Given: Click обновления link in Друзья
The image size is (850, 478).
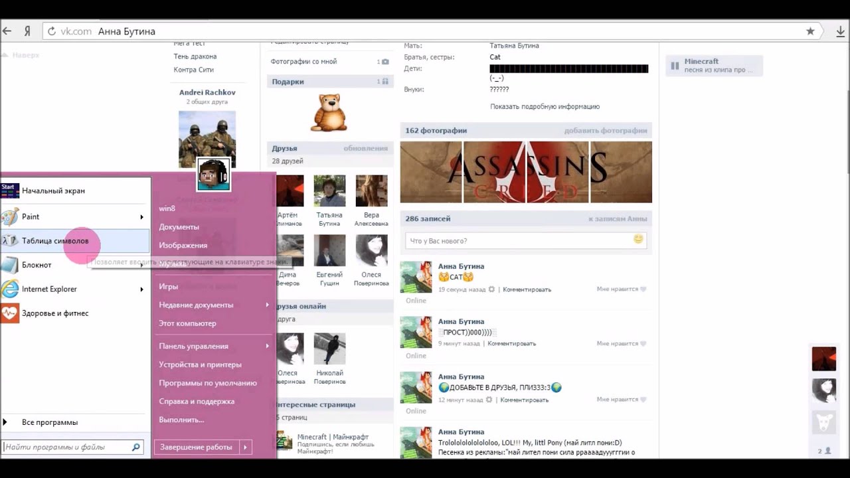Looking at the screenshot, I should 366,149.
